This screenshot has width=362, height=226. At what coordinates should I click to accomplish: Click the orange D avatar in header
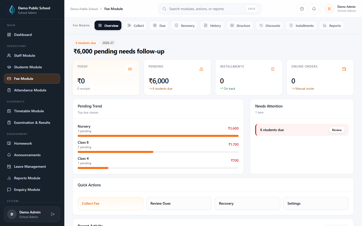point(329,9)
